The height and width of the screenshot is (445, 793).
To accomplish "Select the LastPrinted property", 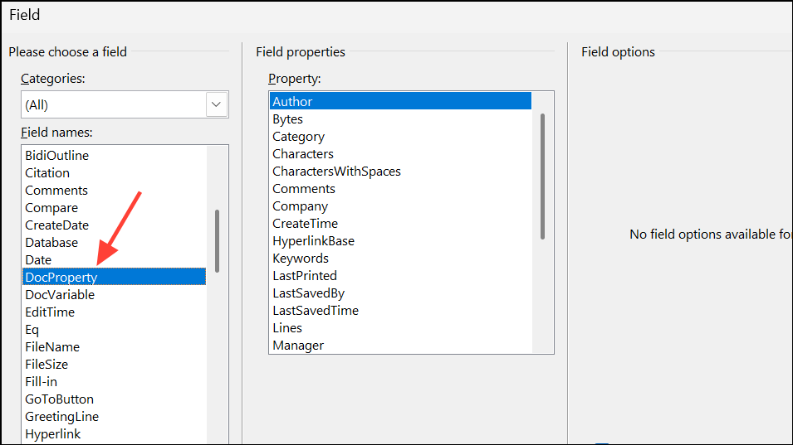I will [305, 276].
